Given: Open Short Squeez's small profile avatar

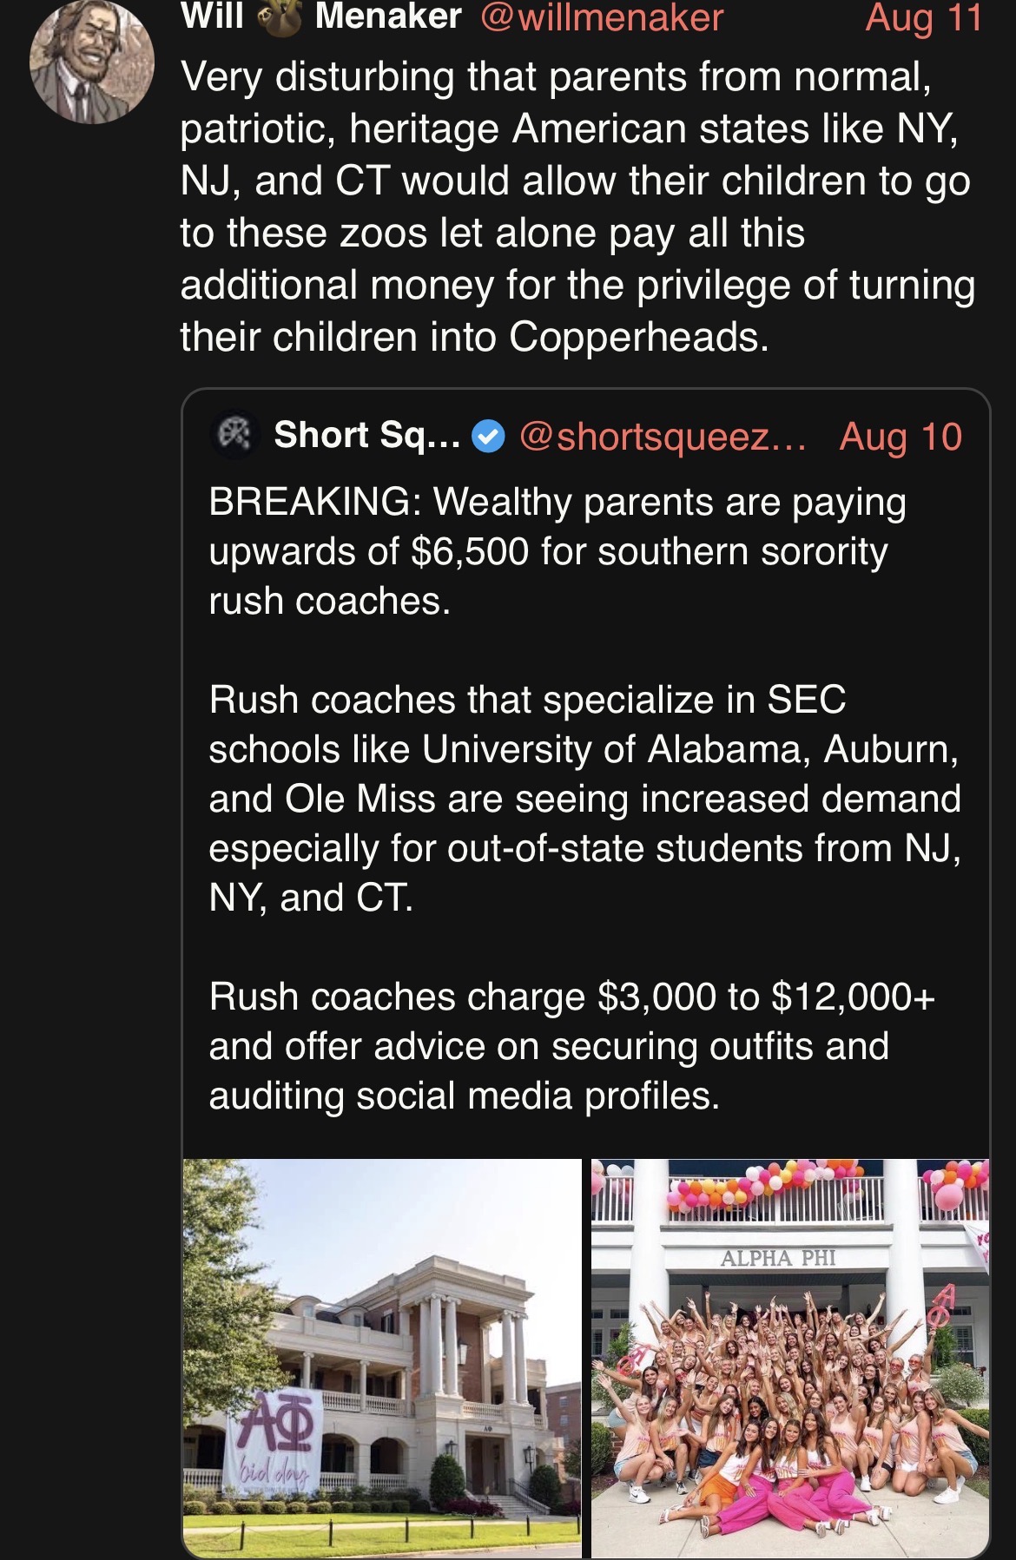Looking at the screenshot, I should (x=236, y=435).
